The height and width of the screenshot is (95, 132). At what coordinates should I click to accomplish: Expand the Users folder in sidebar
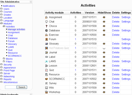[1, 9]
